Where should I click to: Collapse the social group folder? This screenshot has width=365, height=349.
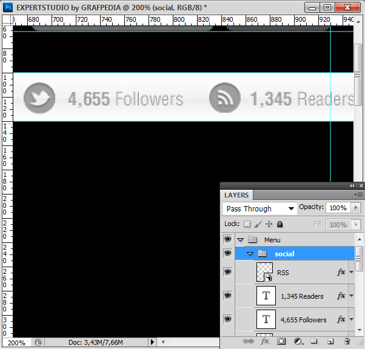click(250, 254)
